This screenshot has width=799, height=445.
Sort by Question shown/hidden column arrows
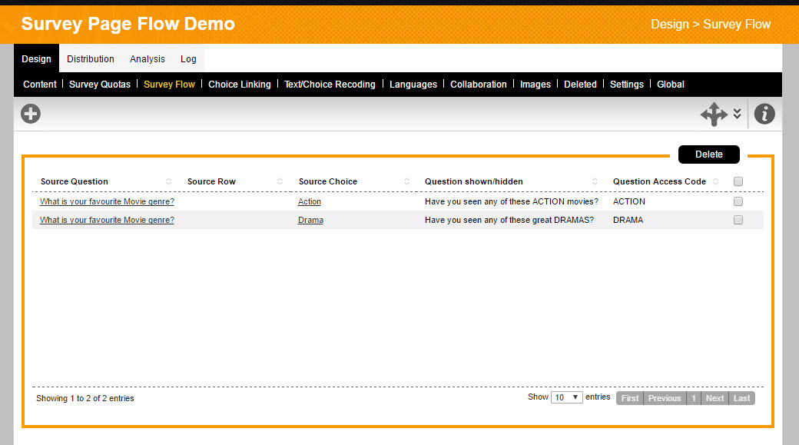595,182
